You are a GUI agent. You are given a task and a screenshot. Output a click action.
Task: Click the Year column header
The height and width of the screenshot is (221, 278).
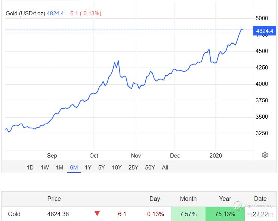point(225,199)
